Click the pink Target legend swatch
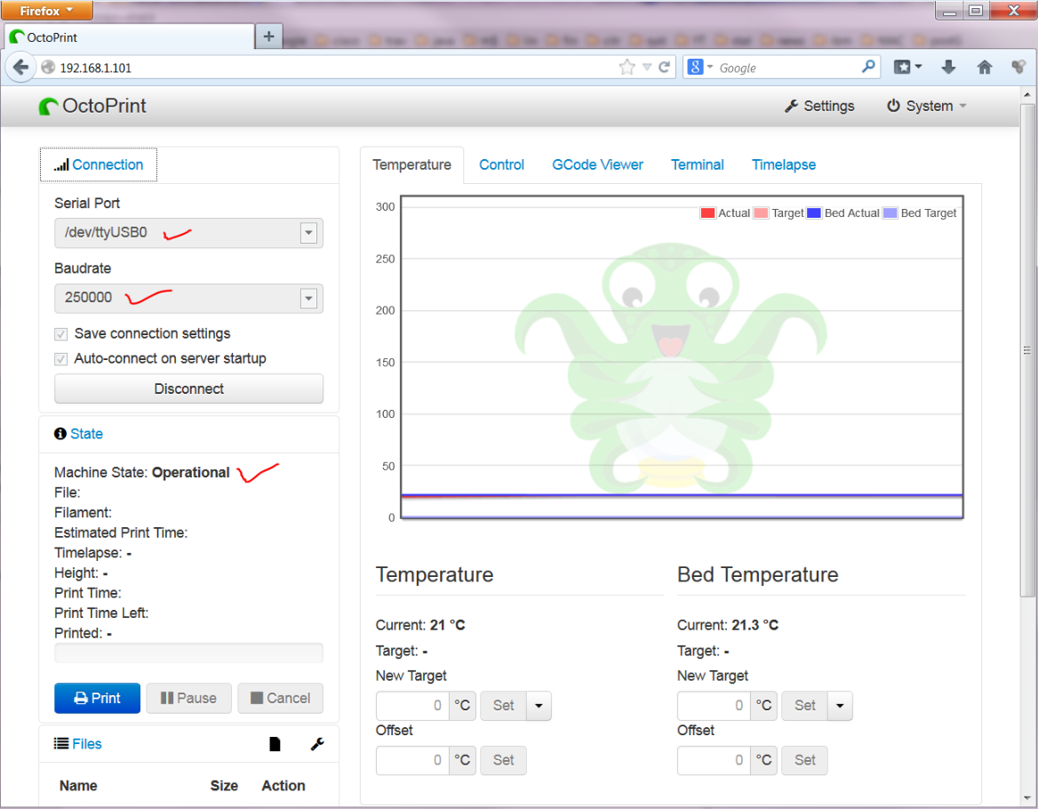1038x809 pixels. click(x=761, y=213)
